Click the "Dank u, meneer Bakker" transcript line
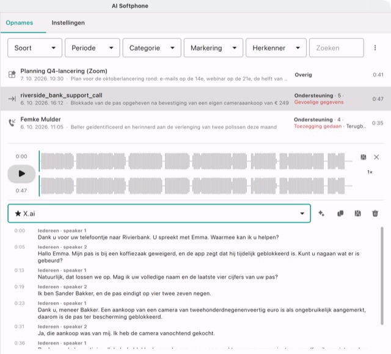391x354 pixels. point(202,313)
